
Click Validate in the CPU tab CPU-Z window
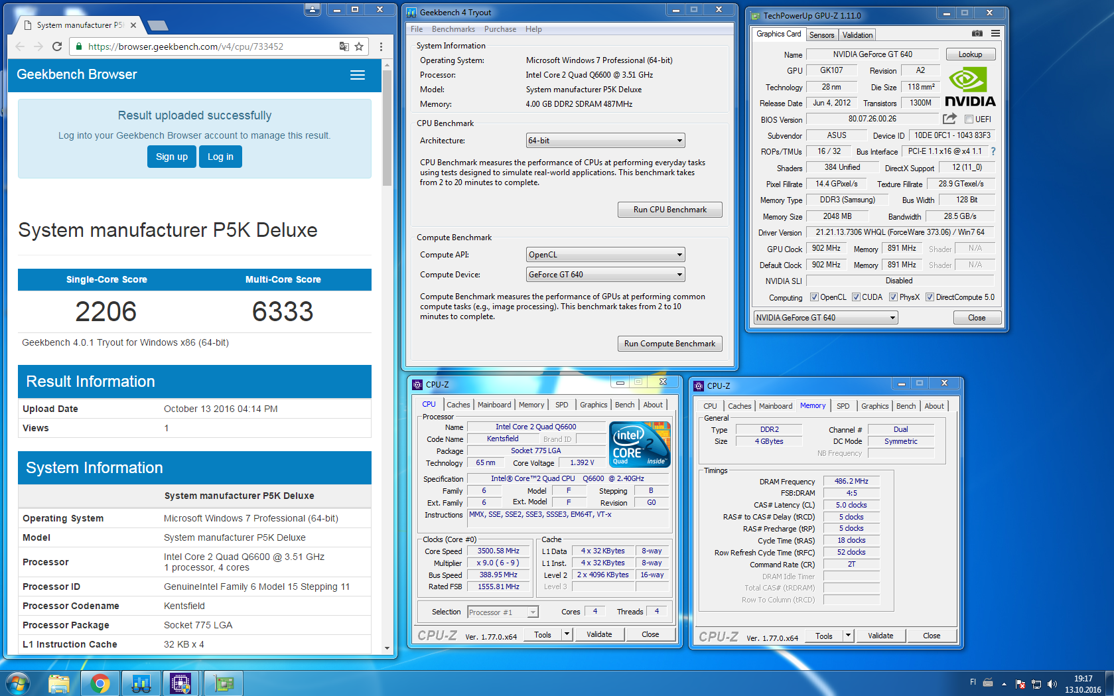pos(599,634)
